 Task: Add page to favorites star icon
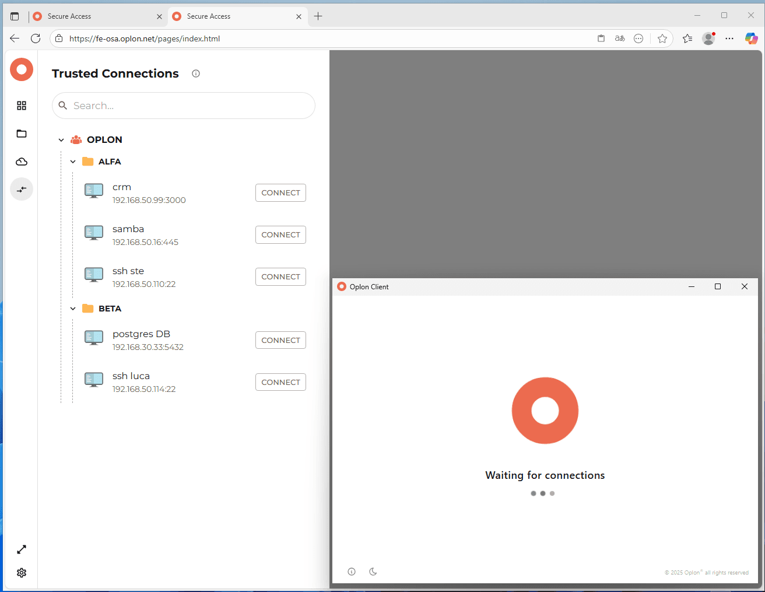[x=662, y=38]
